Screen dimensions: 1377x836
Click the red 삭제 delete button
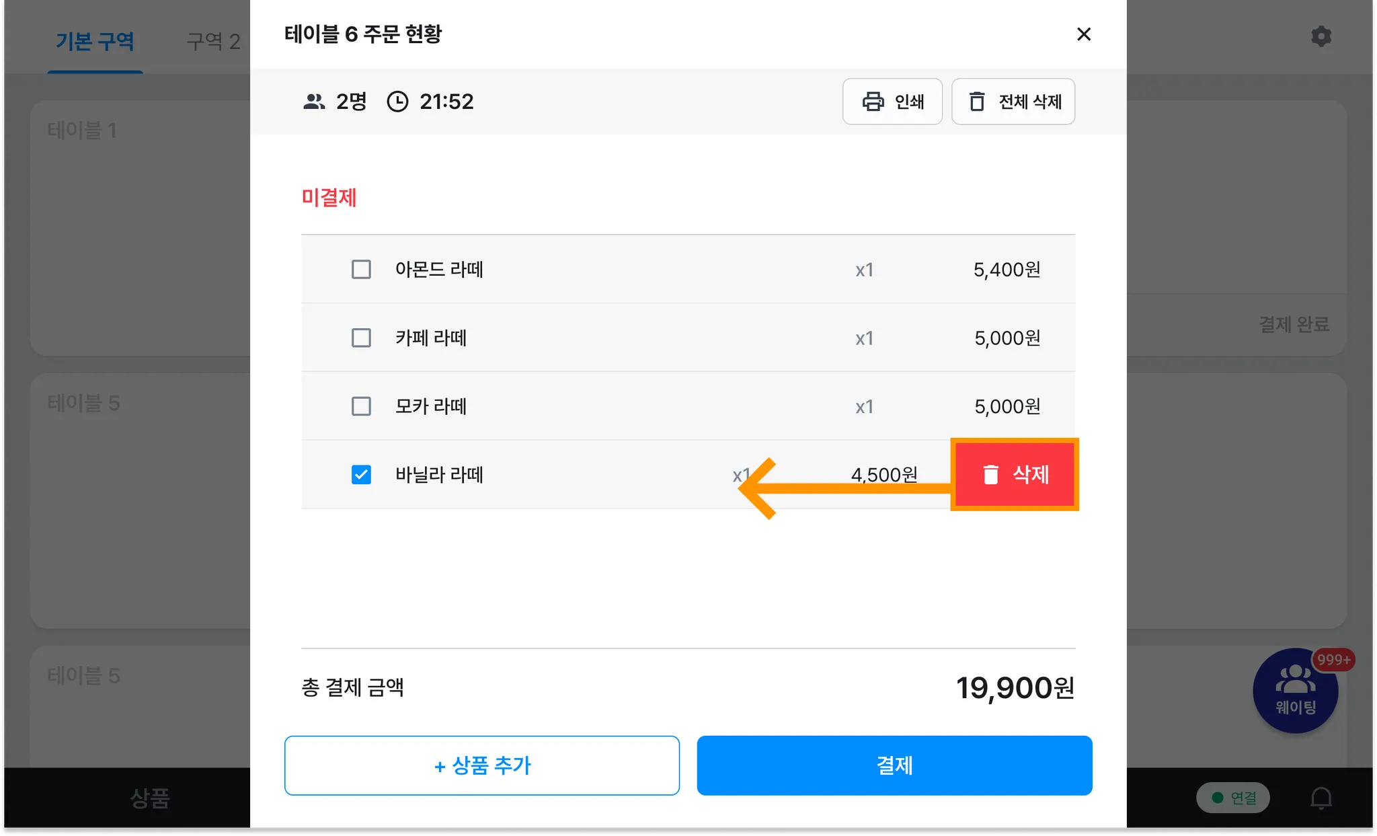pyautogui.click(x=1015, y=475)
